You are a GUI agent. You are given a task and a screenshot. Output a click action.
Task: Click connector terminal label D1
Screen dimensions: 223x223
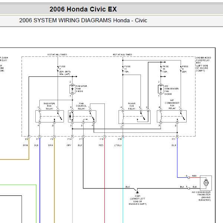26,139
